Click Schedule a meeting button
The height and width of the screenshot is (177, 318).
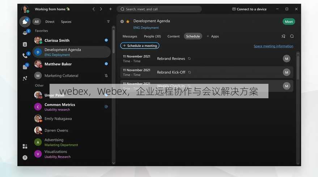click(140, 46)
